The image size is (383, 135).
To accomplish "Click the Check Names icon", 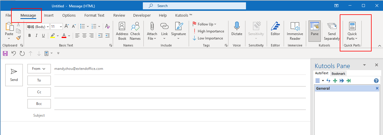I will pos(135,31).
